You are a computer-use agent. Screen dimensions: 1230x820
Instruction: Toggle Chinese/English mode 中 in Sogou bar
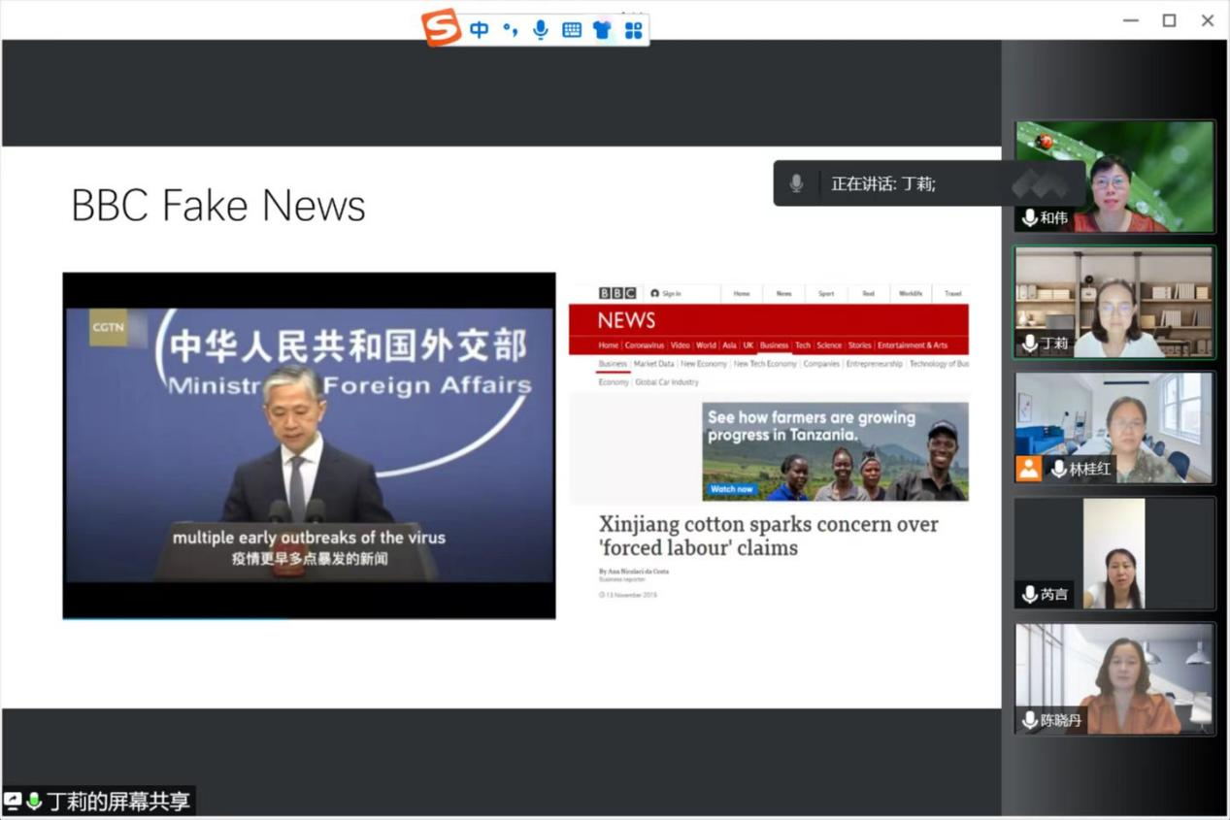[x=480, y=30]
